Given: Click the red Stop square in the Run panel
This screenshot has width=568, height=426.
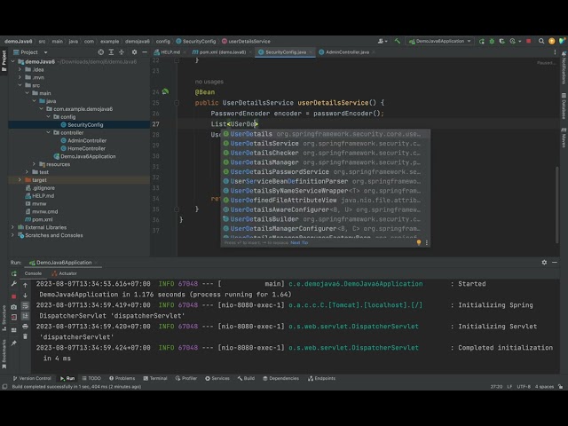Looking at the screenshot, I should pos(14,296).
